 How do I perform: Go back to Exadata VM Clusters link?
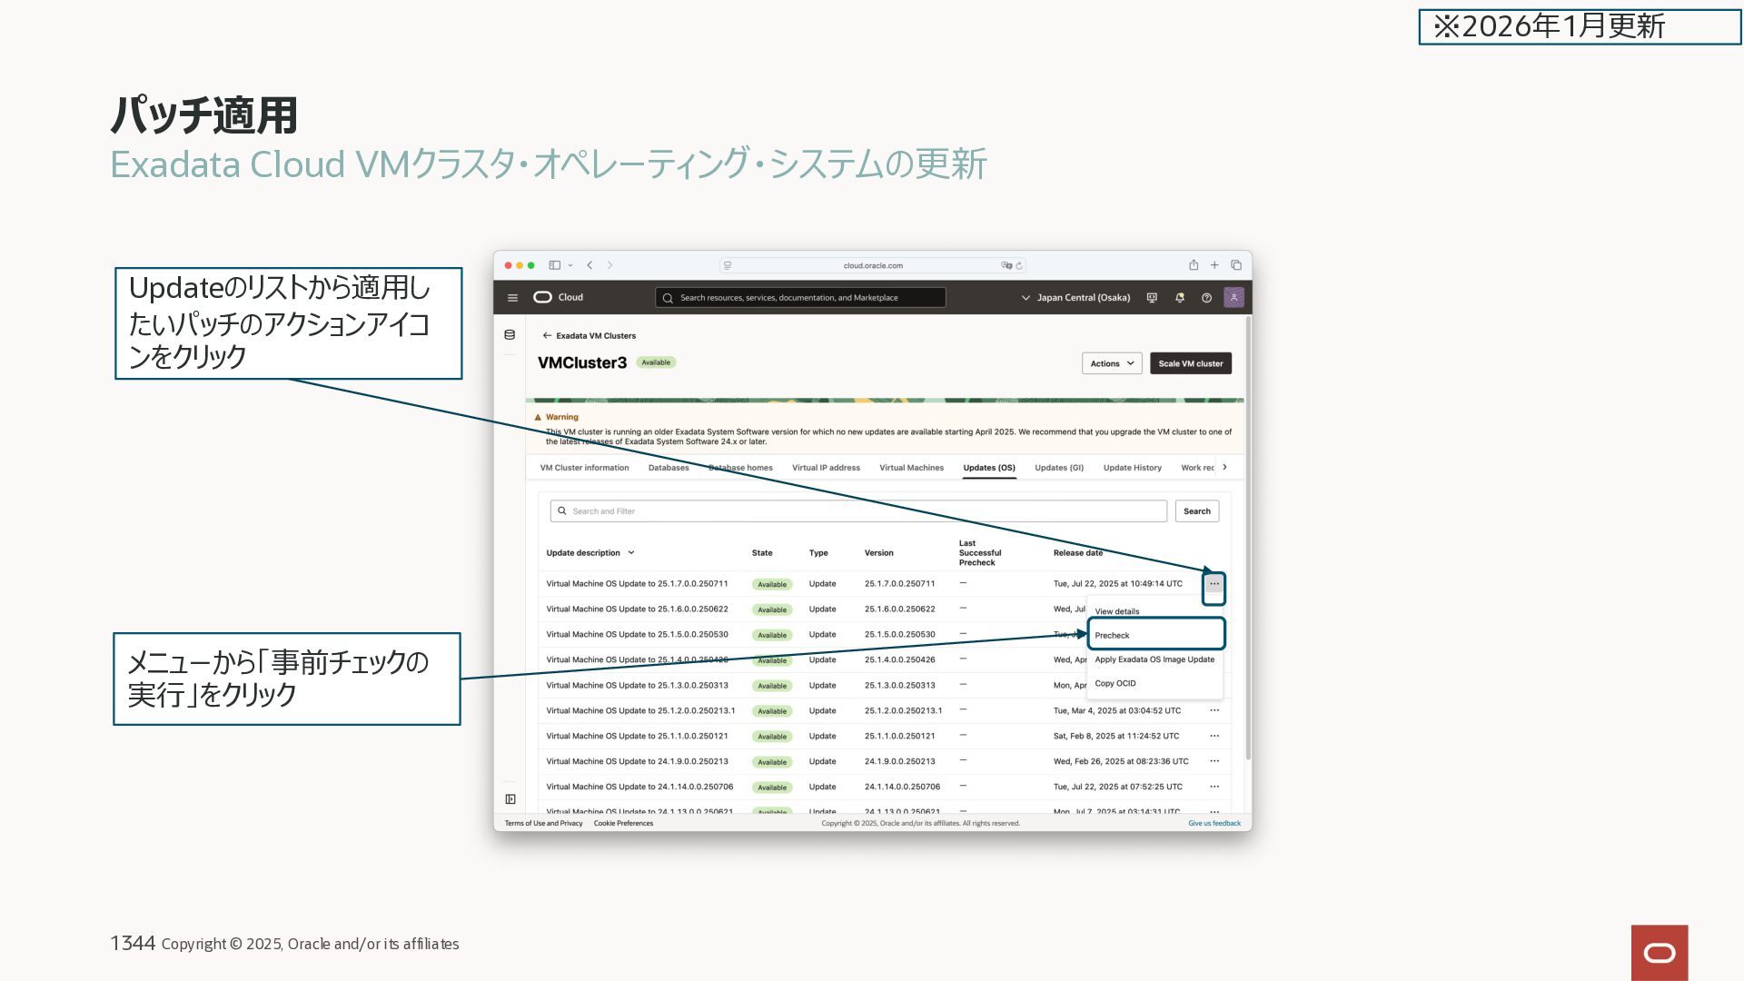(595, 336)
